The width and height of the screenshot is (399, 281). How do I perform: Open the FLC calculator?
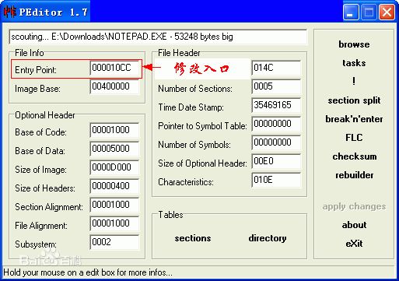(354, 138)
